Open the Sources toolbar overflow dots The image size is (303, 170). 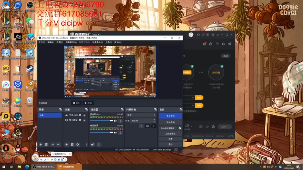pyautogui.click(x=87, y=145)
